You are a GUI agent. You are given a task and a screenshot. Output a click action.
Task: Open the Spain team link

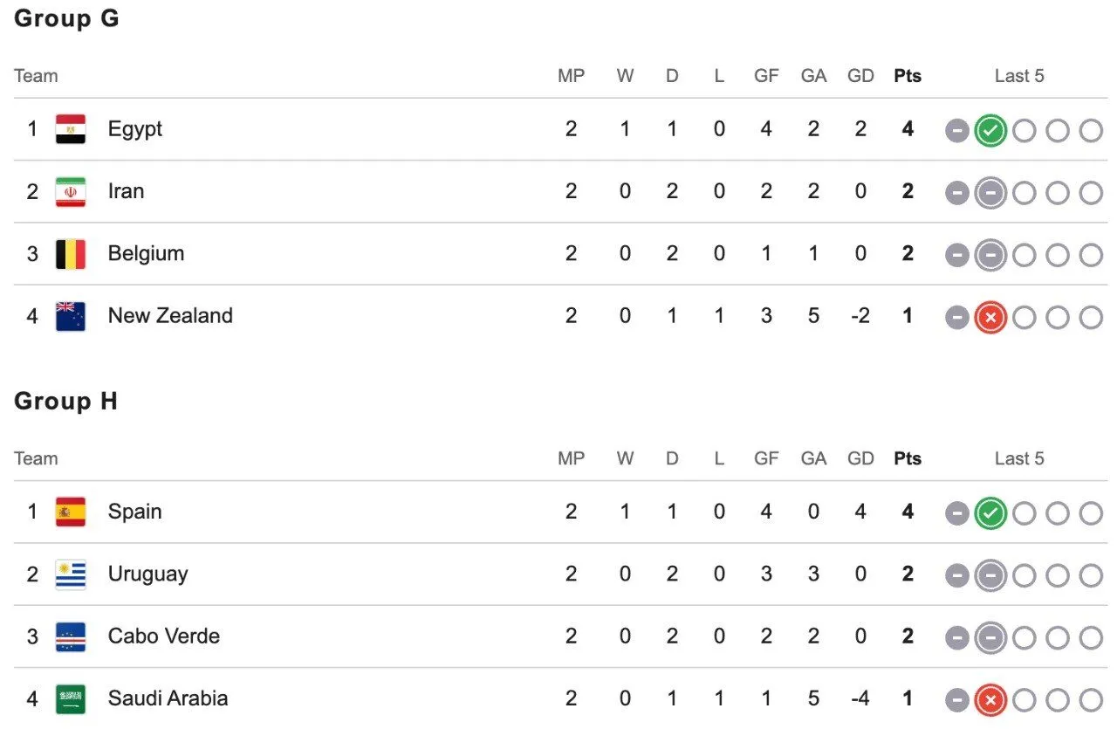coord(135,512)
